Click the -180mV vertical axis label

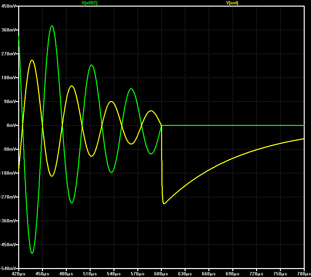coord(8,173)
